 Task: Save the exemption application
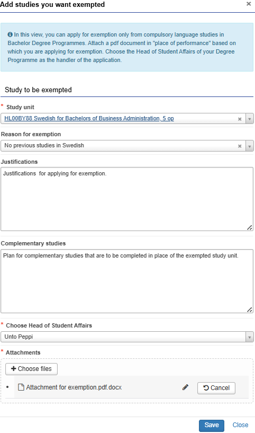click(x=212, y=425)
